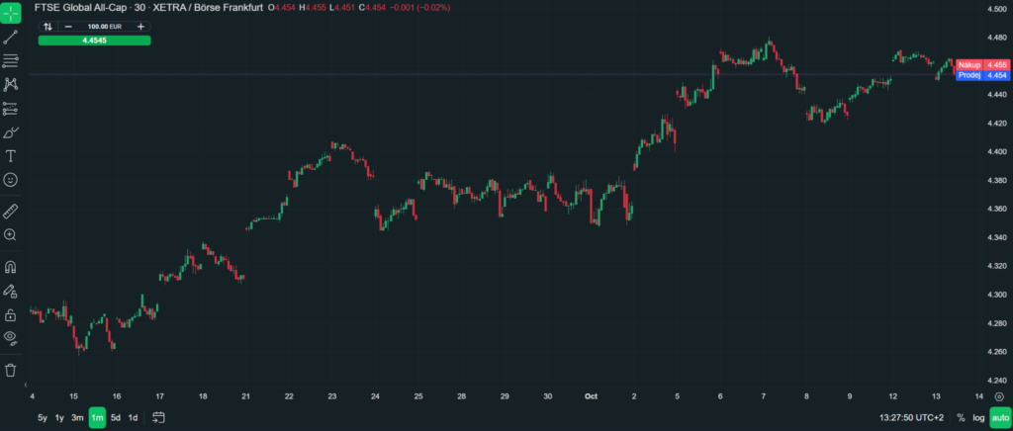Enable percent scale mode
The width and height of the screenshot is (1013, 431).
(x=962, y=418)
